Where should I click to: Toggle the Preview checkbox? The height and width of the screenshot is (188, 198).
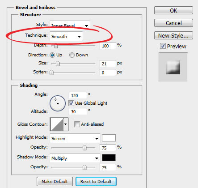tap(163, 46)
